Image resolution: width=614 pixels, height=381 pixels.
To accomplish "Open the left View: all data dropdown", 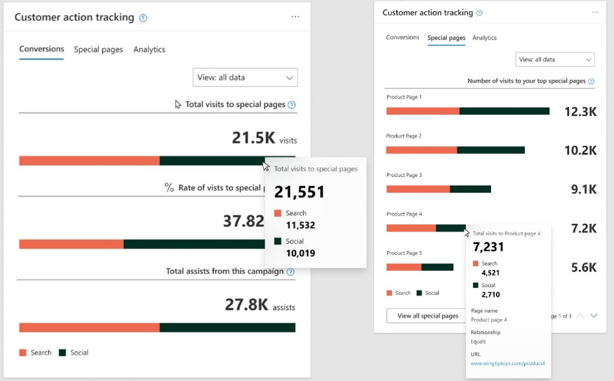I will [x=245, y=77].
